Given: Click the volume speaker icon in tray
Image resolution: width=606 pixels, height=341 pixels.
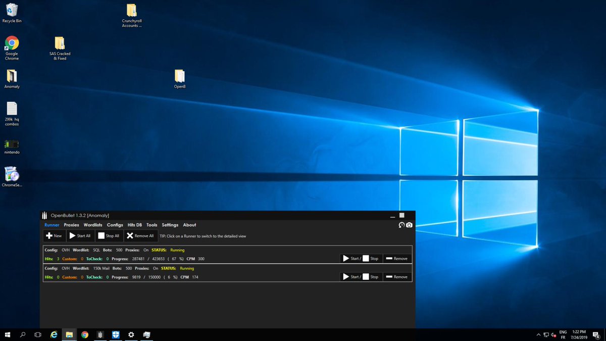Looking at the screenshot, I should click(x=553, y=334).
